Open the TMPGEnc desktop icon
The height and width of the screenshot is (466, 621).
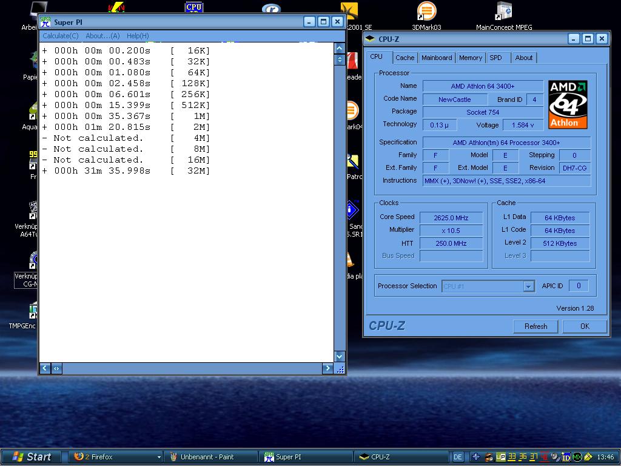[23, 316]
